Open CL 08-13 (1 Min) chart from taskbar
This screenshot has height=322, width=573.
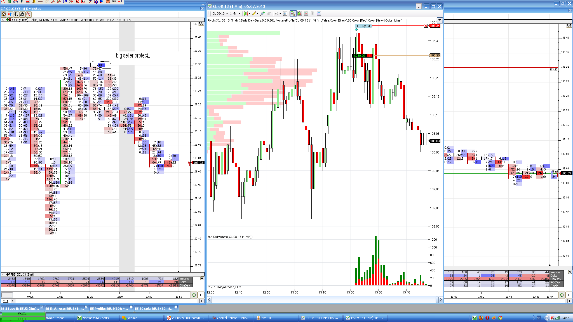coord(321,318)
